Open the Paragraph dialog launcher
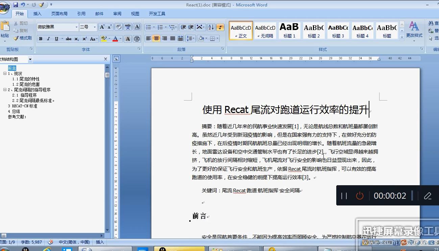Image resolution: width=439 pixels, height=251 pixels. point(223,49)
